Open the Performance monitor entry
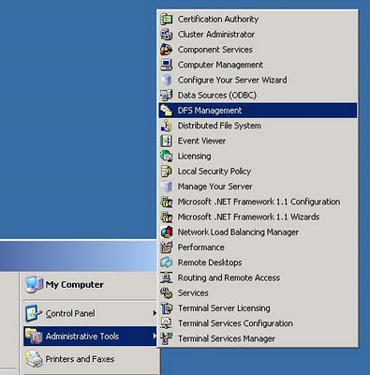 (x=258, y=247)
